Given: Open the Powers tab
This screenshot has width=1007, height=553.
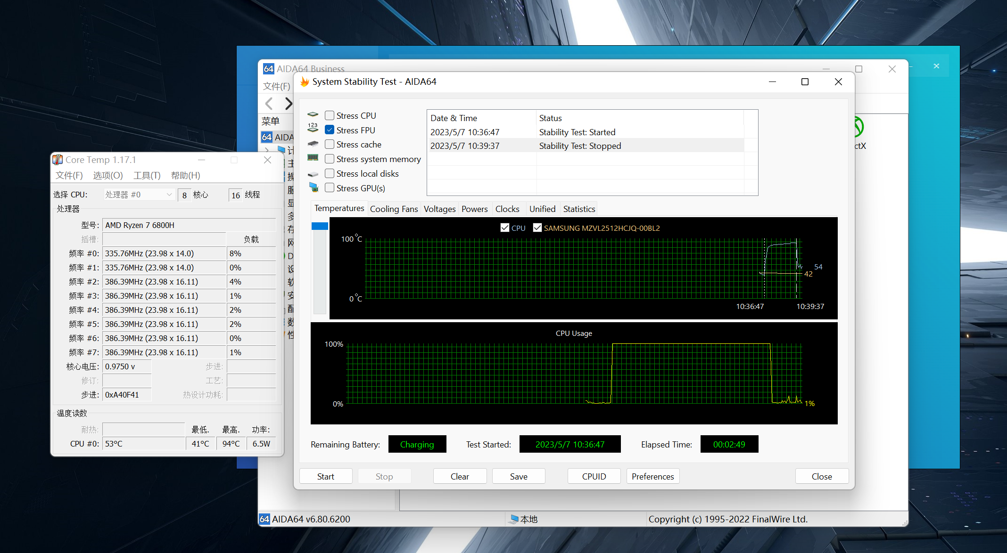Looking at the screenshot, I should click(x=474, y=209).
